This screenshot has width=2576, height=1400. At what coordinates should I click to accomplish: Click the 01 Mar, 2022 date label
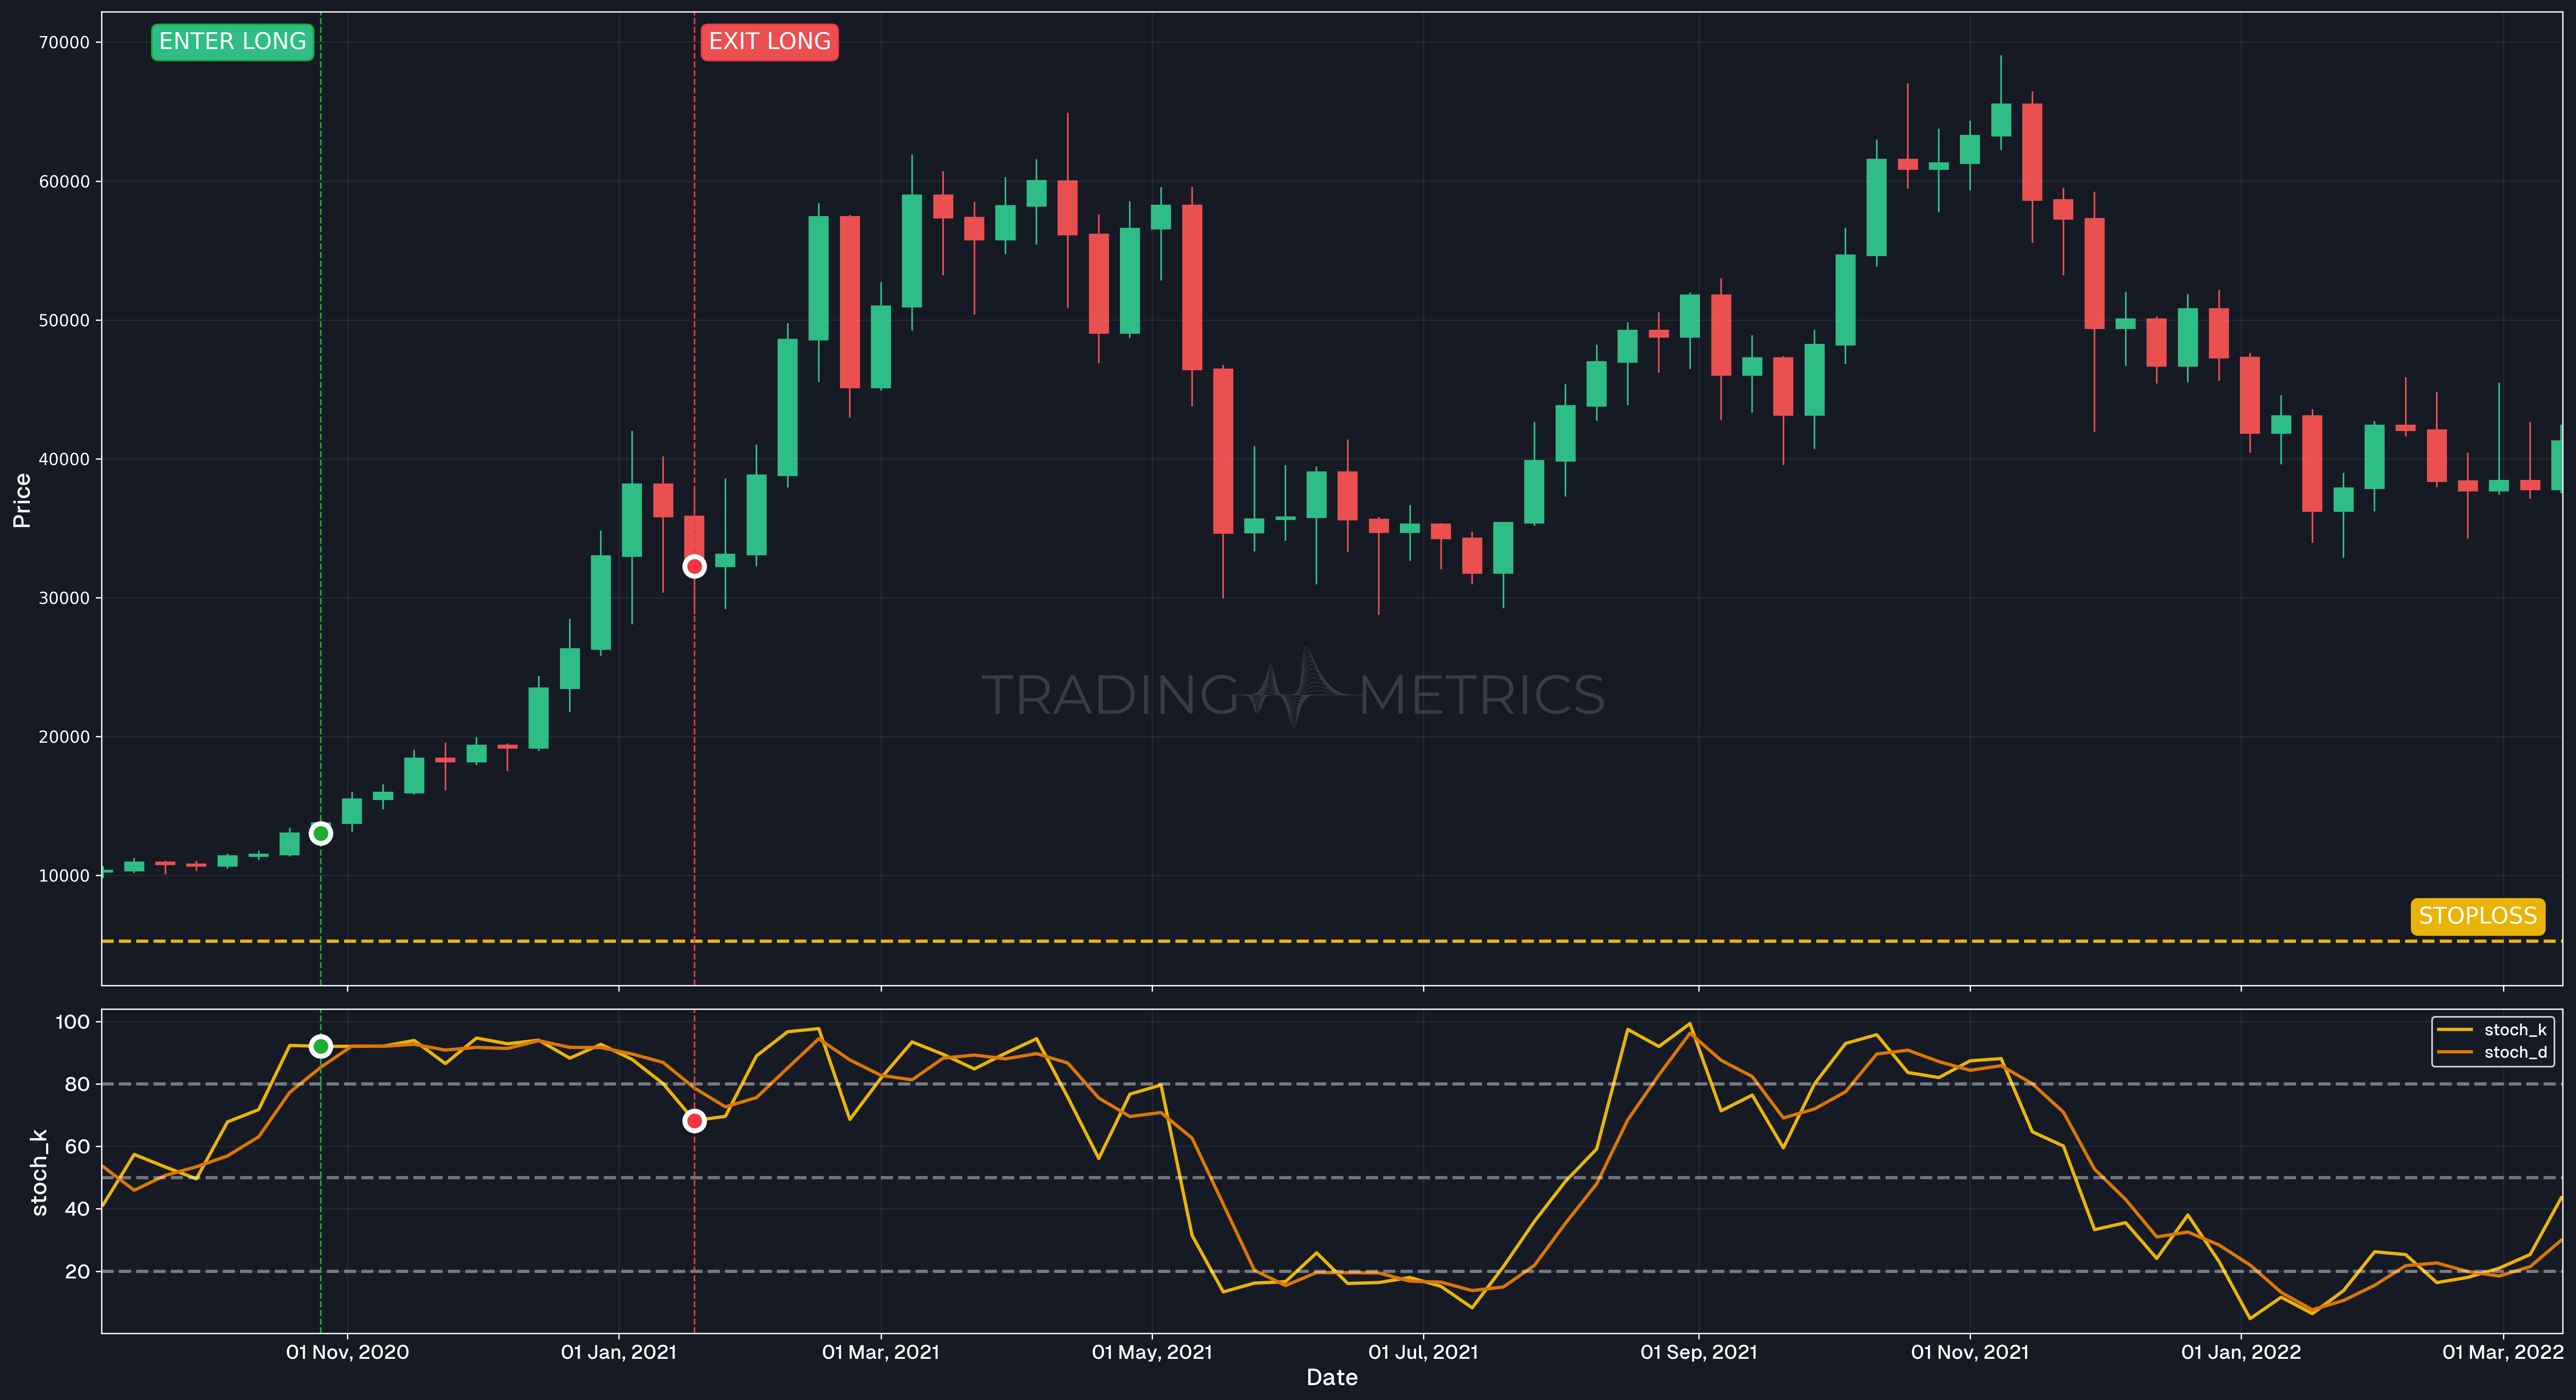2503,1352
